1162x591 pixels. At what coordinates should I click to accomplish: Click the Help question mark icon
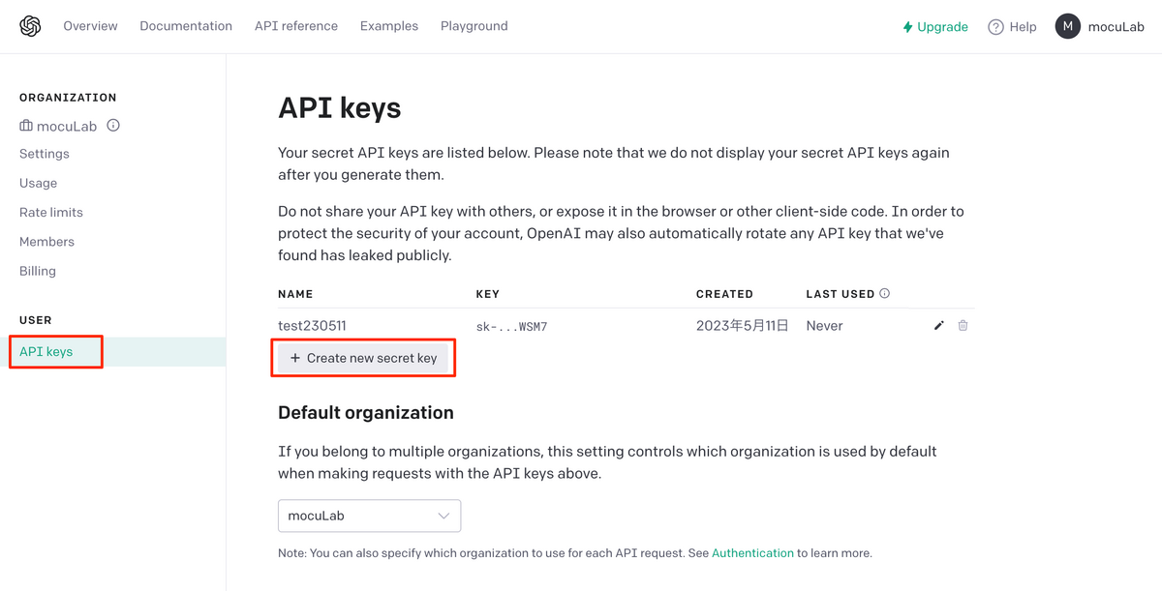coord(995,27)
